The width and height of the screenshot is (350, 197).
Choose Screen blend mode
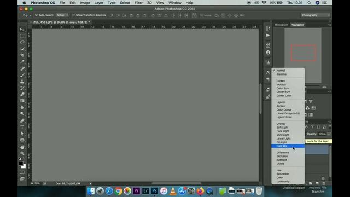tap(288, 106)
